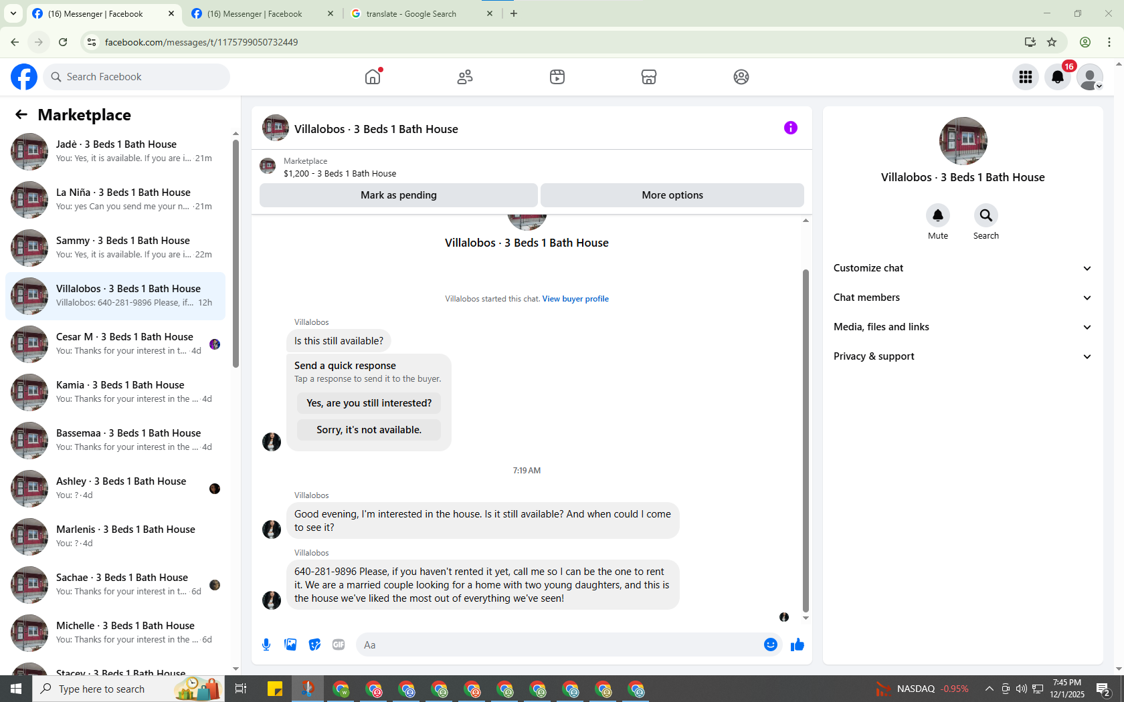This screenshot has width=1124, height=702.
Task: Click the browser address bar URL
Action: tap(201, 42)
